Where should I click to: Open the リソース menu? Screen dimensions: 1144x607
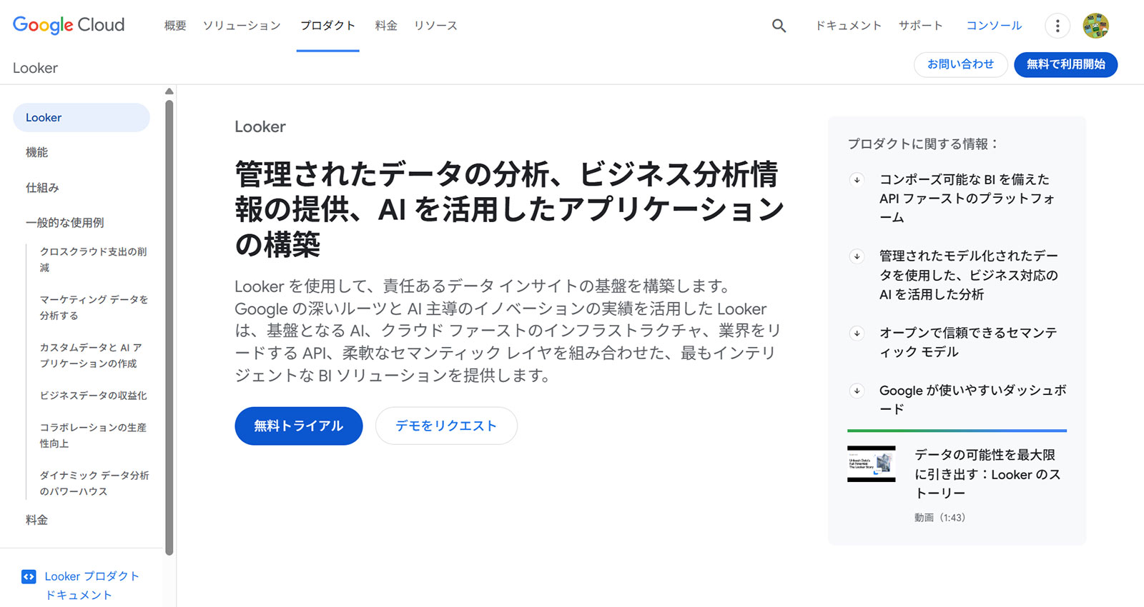click(435, 26)
